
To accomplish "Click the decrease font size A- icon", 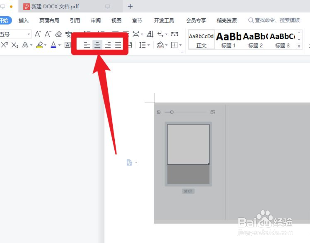I will (x=48, y=34).
